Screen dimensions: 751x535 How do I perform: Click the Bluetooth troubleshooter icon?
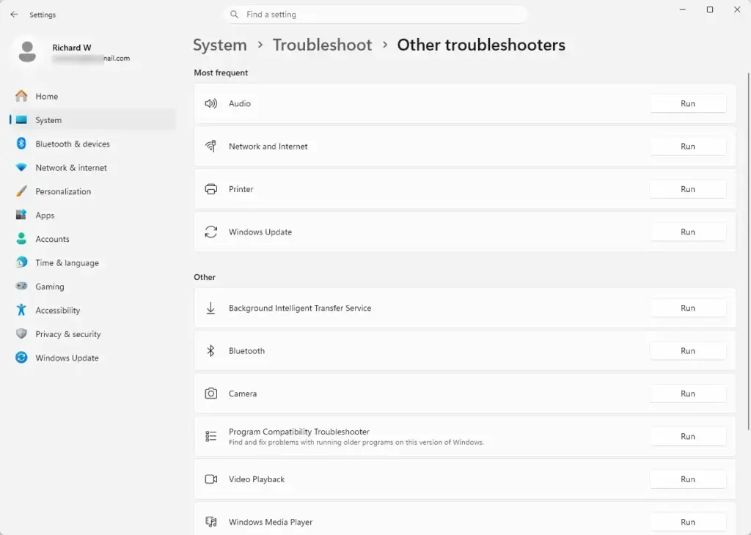(x=210, y=351)
